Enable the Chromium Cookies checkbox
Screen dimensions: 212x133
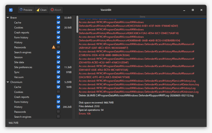click(x=58, y=92)
